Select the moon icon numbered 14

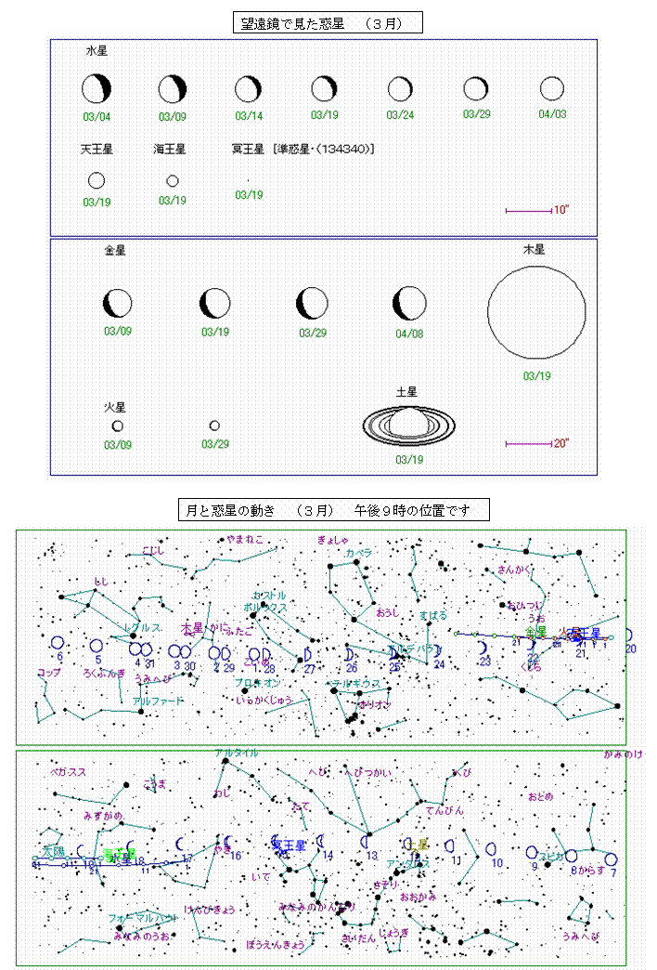[x=320, y=841]
